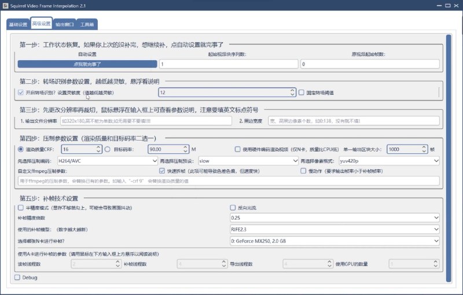Viewport: 463px width, 295px height.
Task: Toggle the Debug checkbox
Action: point(17,278)
